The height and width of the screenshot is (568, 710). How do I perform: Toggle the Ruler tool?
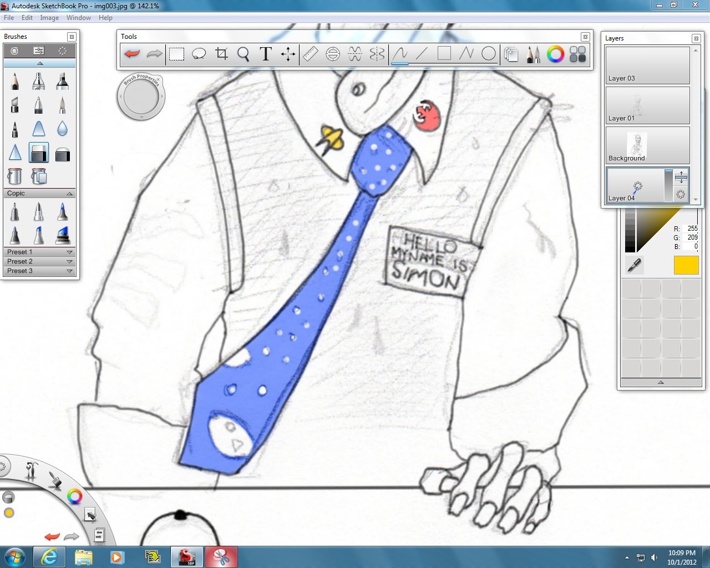pyautogui.click(x=311, y=54)
